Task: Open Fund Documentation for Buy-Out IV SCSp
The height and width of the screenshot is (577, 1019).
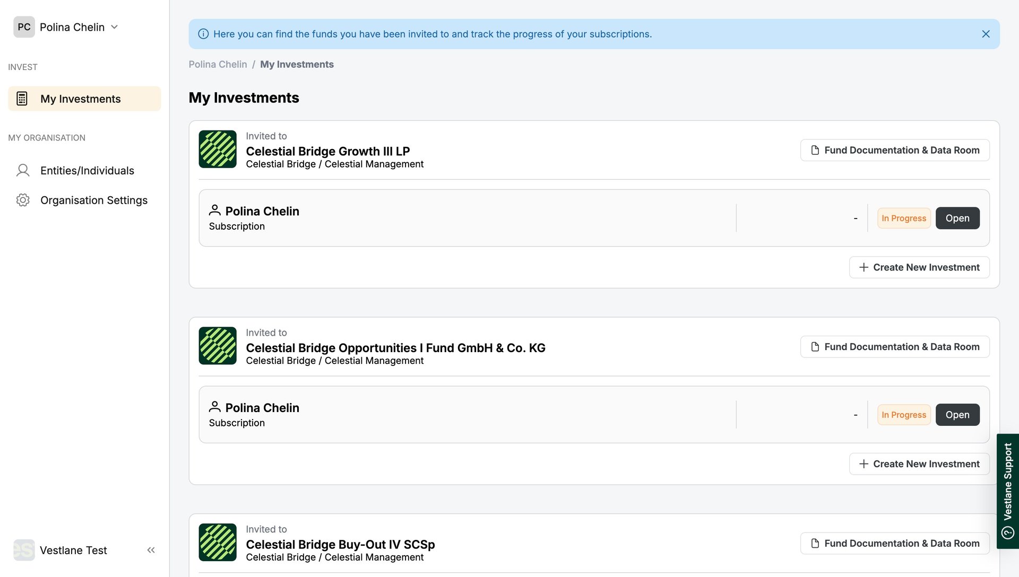Action: (x=894, y=543)
